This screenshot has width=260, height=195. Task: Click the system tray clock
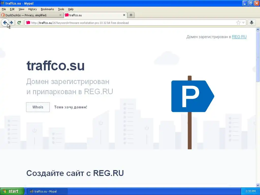pyautogui.click(x=251, y=191)
